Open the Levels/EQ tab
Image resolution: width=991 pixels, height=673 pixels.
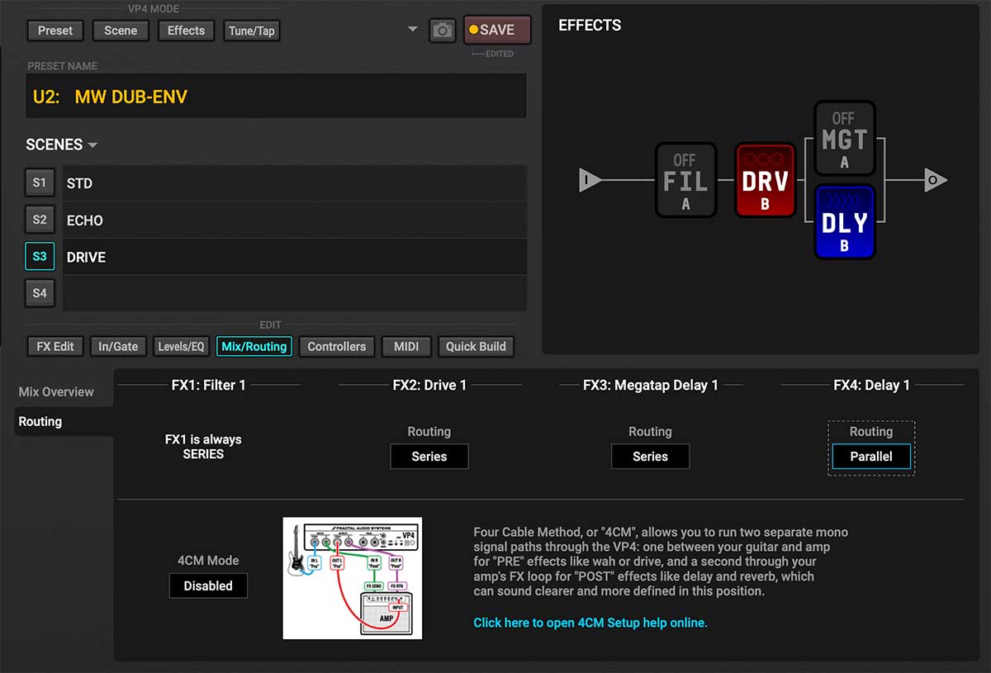(x=181, y=347)
